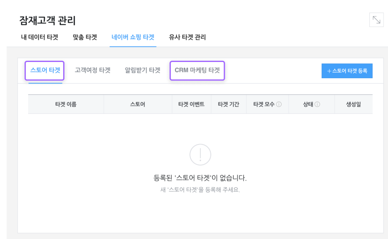Image resolution: width=388 pixels, height=239 pixels.
Task: Open the 내 데이터 타겟 tab
Action: point(40,37)
